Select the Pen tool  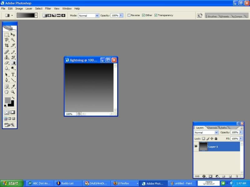pyautogui.click(x=7, y=80)
